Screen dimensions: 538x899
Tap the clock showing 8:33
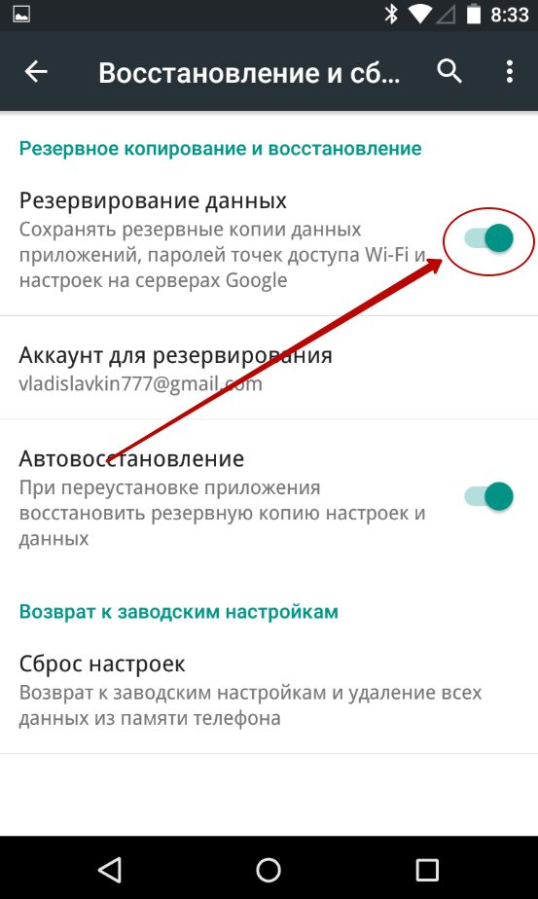pyautogui.click(x=510, y=15)
